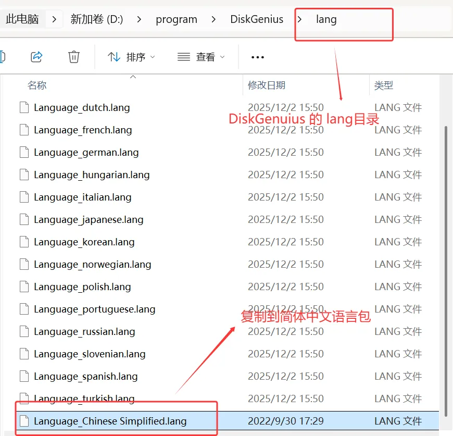Select Language_norwegian.lang file

[93, 265]
